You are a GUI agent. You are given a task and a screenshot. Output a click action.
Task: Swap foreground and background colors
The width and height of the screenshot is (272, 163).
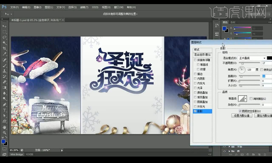(x=6, y=137)
